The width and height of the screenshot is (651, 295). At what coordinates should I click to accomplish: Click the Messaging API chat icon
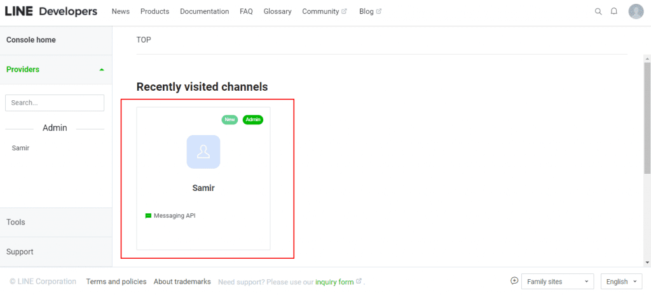point(148,216)
